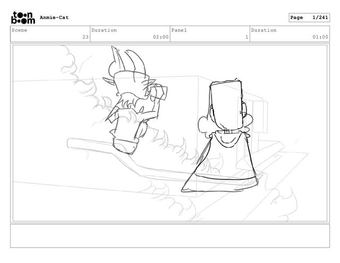
Task: Select the panel duration value 01:00
Action: 320,37
